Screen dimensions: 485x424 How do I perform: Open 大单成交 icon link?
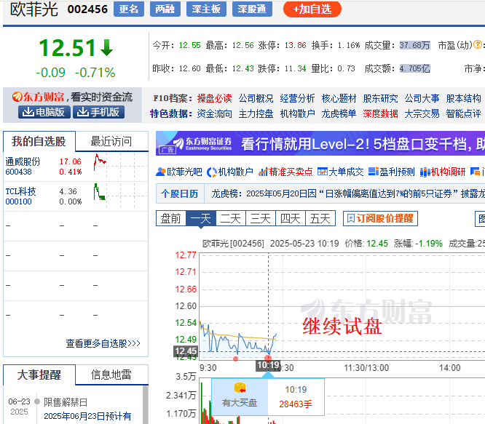(x=341, y=172)
